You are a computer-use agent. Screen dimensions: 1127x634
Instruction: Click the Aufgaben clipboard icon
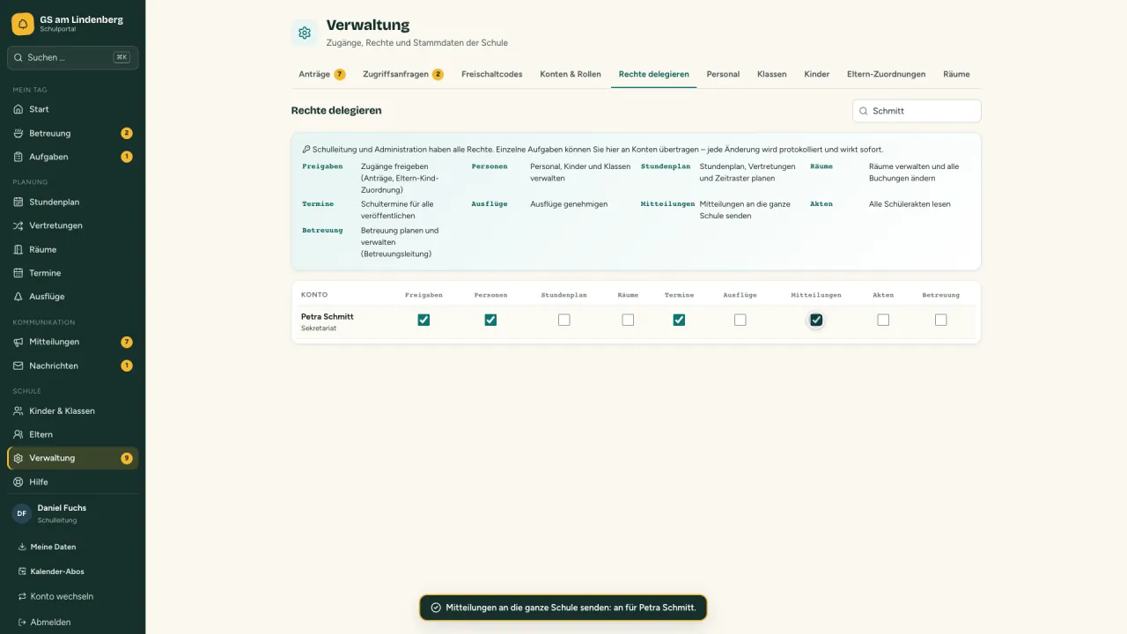point(18,157)
